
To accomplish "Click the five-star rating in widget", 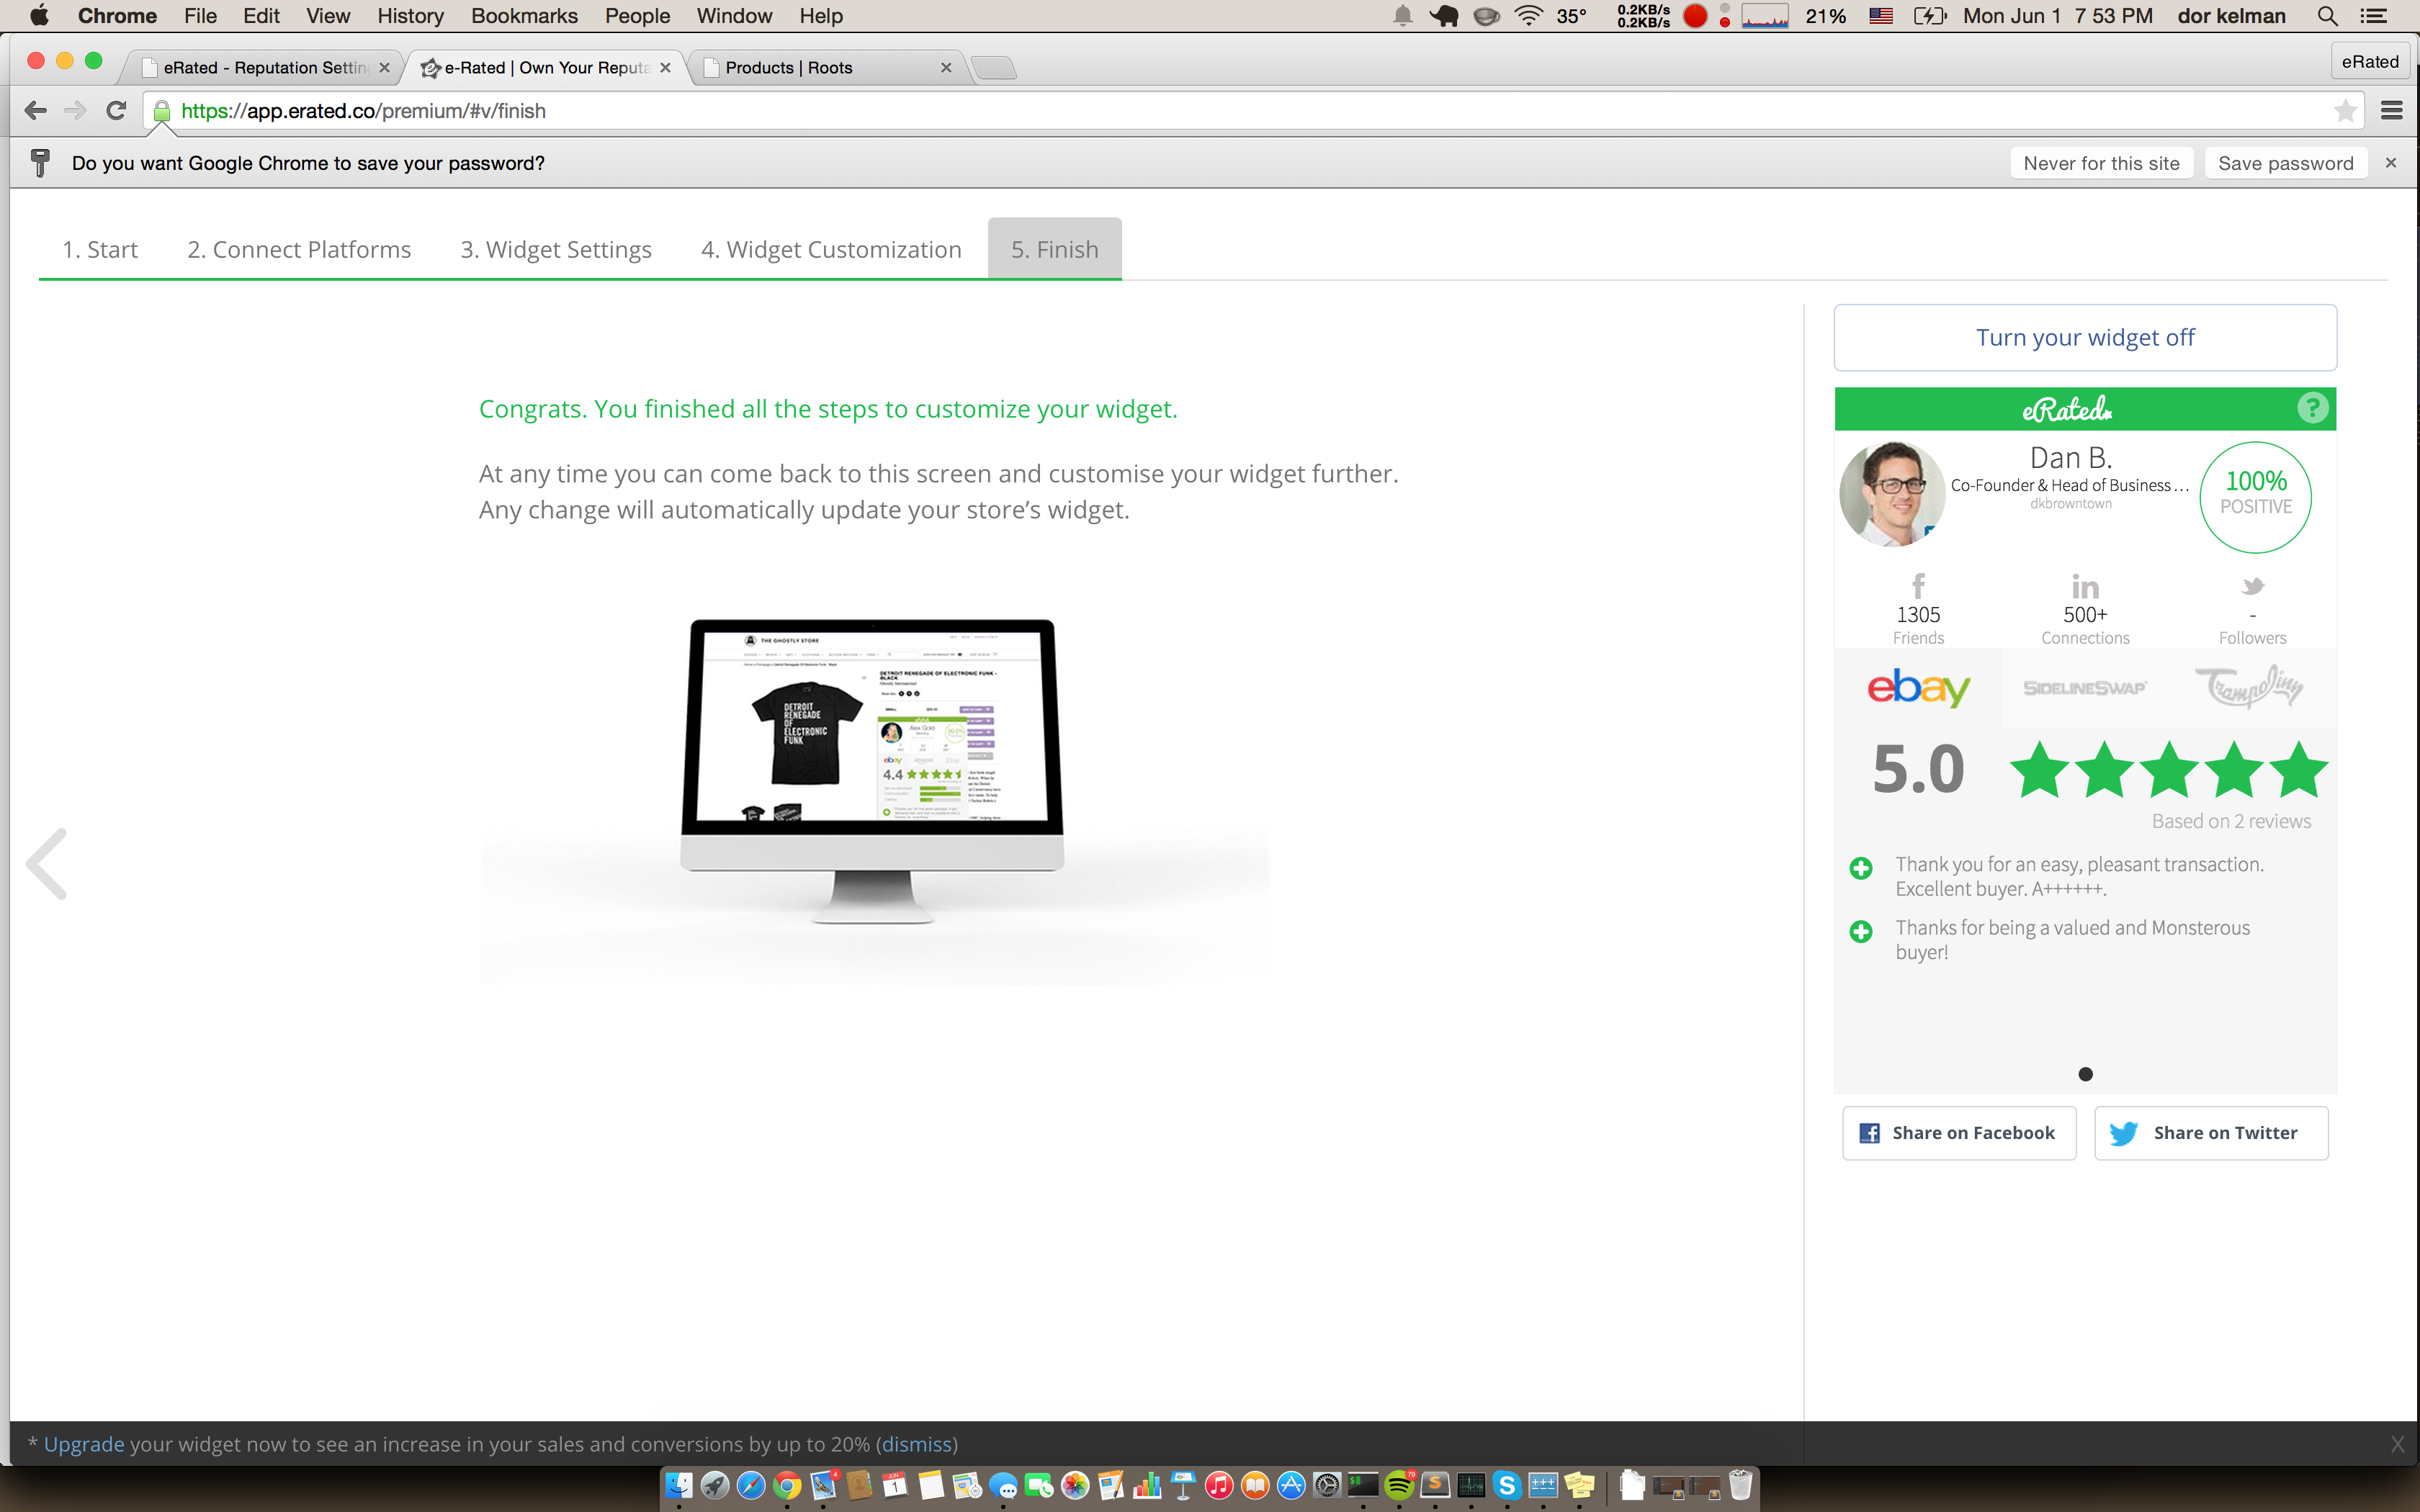I will tap(2168, 769).
